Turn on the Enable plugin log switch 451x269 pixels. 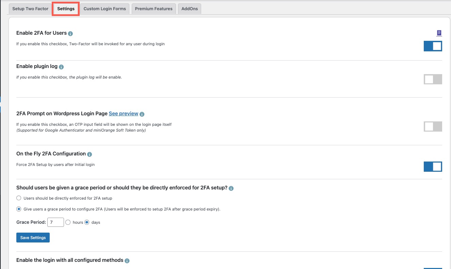pos(433,79)
